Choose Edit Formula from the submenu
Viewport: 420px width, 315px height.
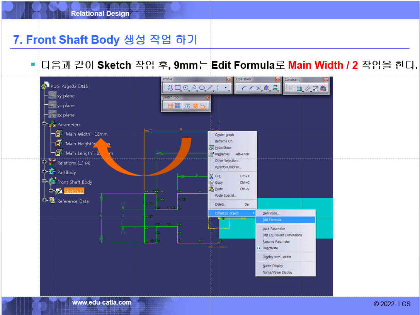click(272, 220)
